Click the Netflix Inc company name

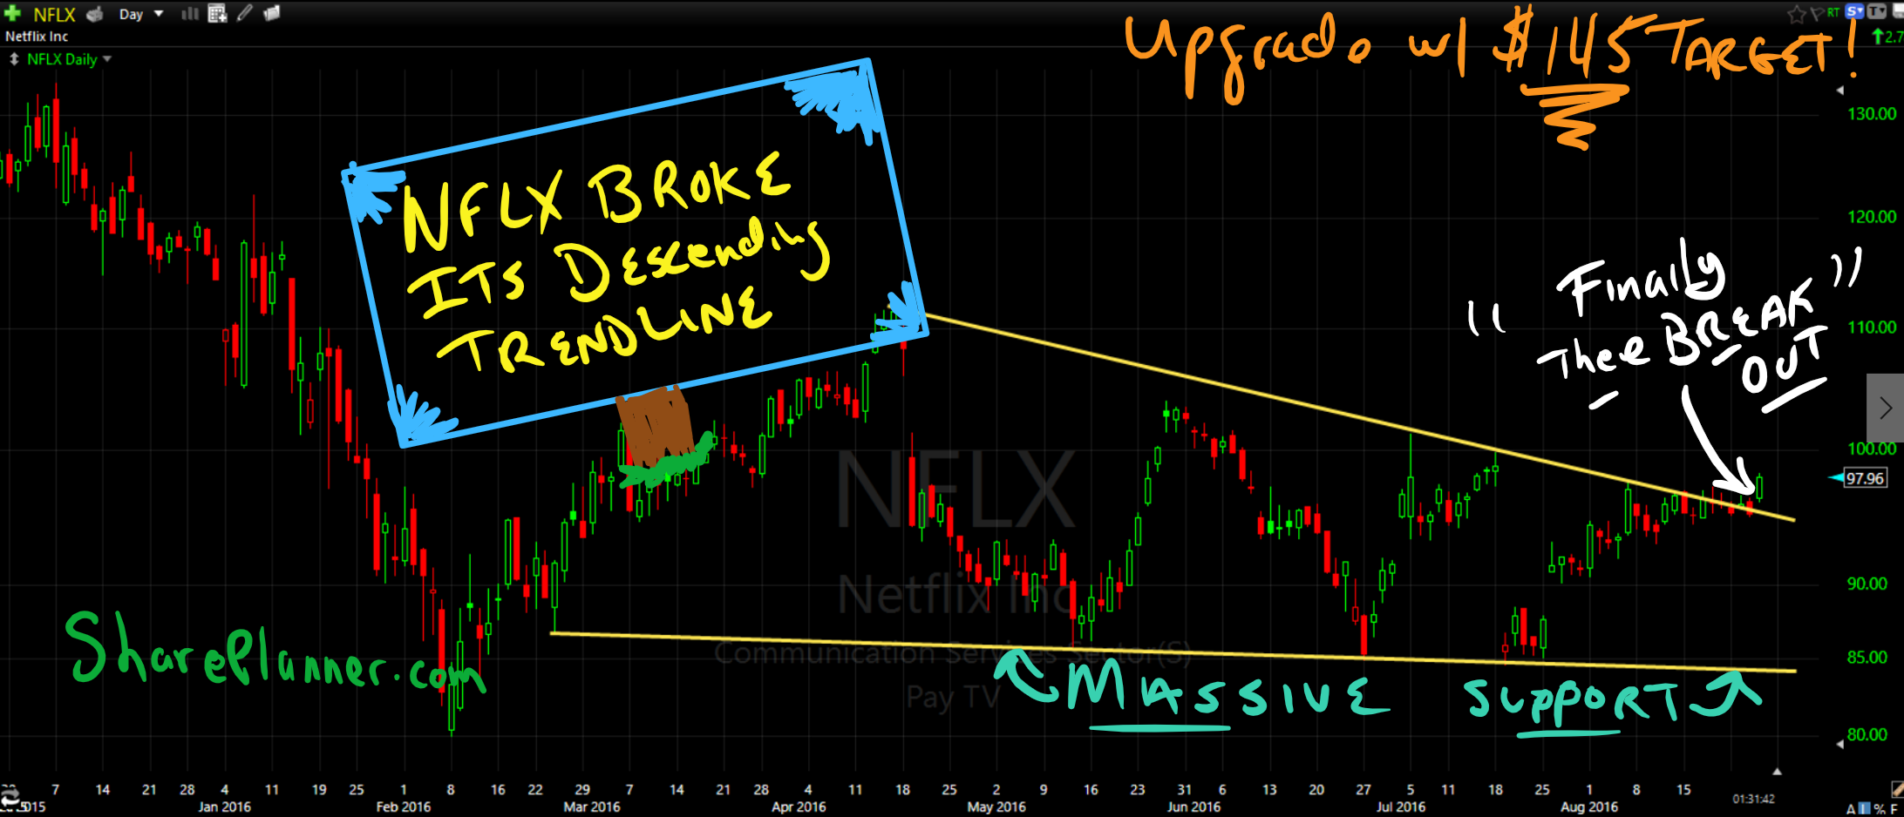[37, 37]
